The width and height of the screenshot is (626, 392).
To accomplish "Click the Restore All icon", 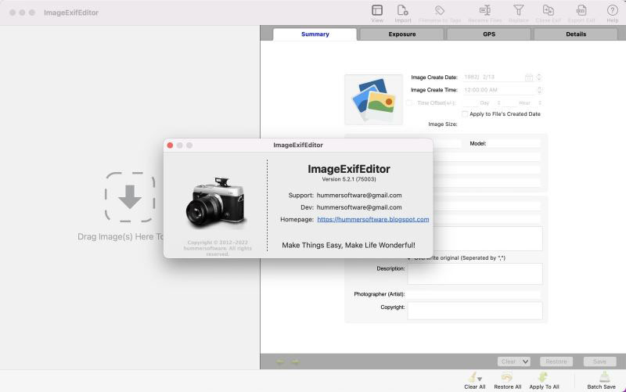I will click(507, 377).
